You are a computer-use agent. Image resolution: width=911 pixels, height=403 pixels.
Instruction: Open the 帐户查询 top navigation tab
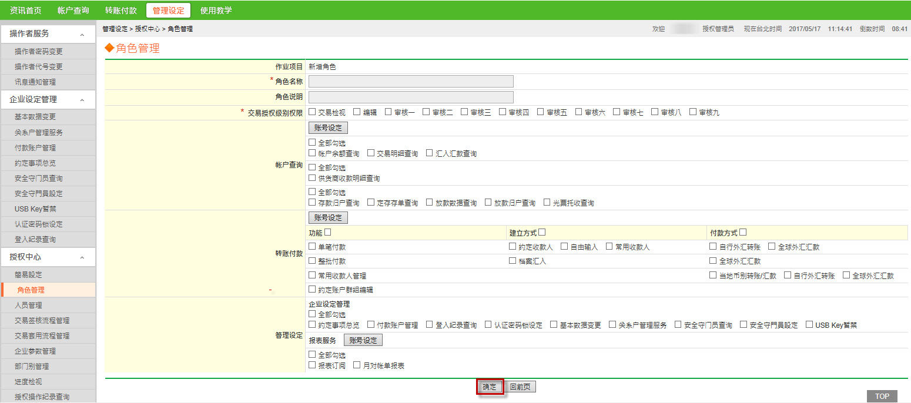coord(73,11)
